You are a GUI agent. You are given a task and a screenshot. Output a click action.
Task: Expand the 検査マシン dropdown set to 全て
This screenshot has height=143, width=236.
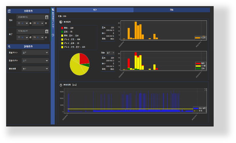tap(35, 53)
